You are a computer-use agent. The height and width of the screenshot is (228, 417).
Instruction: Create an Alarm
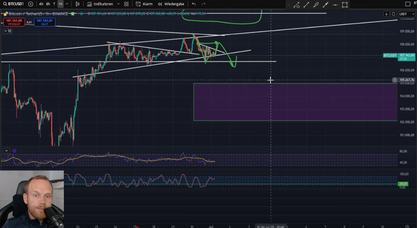(144, 4)
